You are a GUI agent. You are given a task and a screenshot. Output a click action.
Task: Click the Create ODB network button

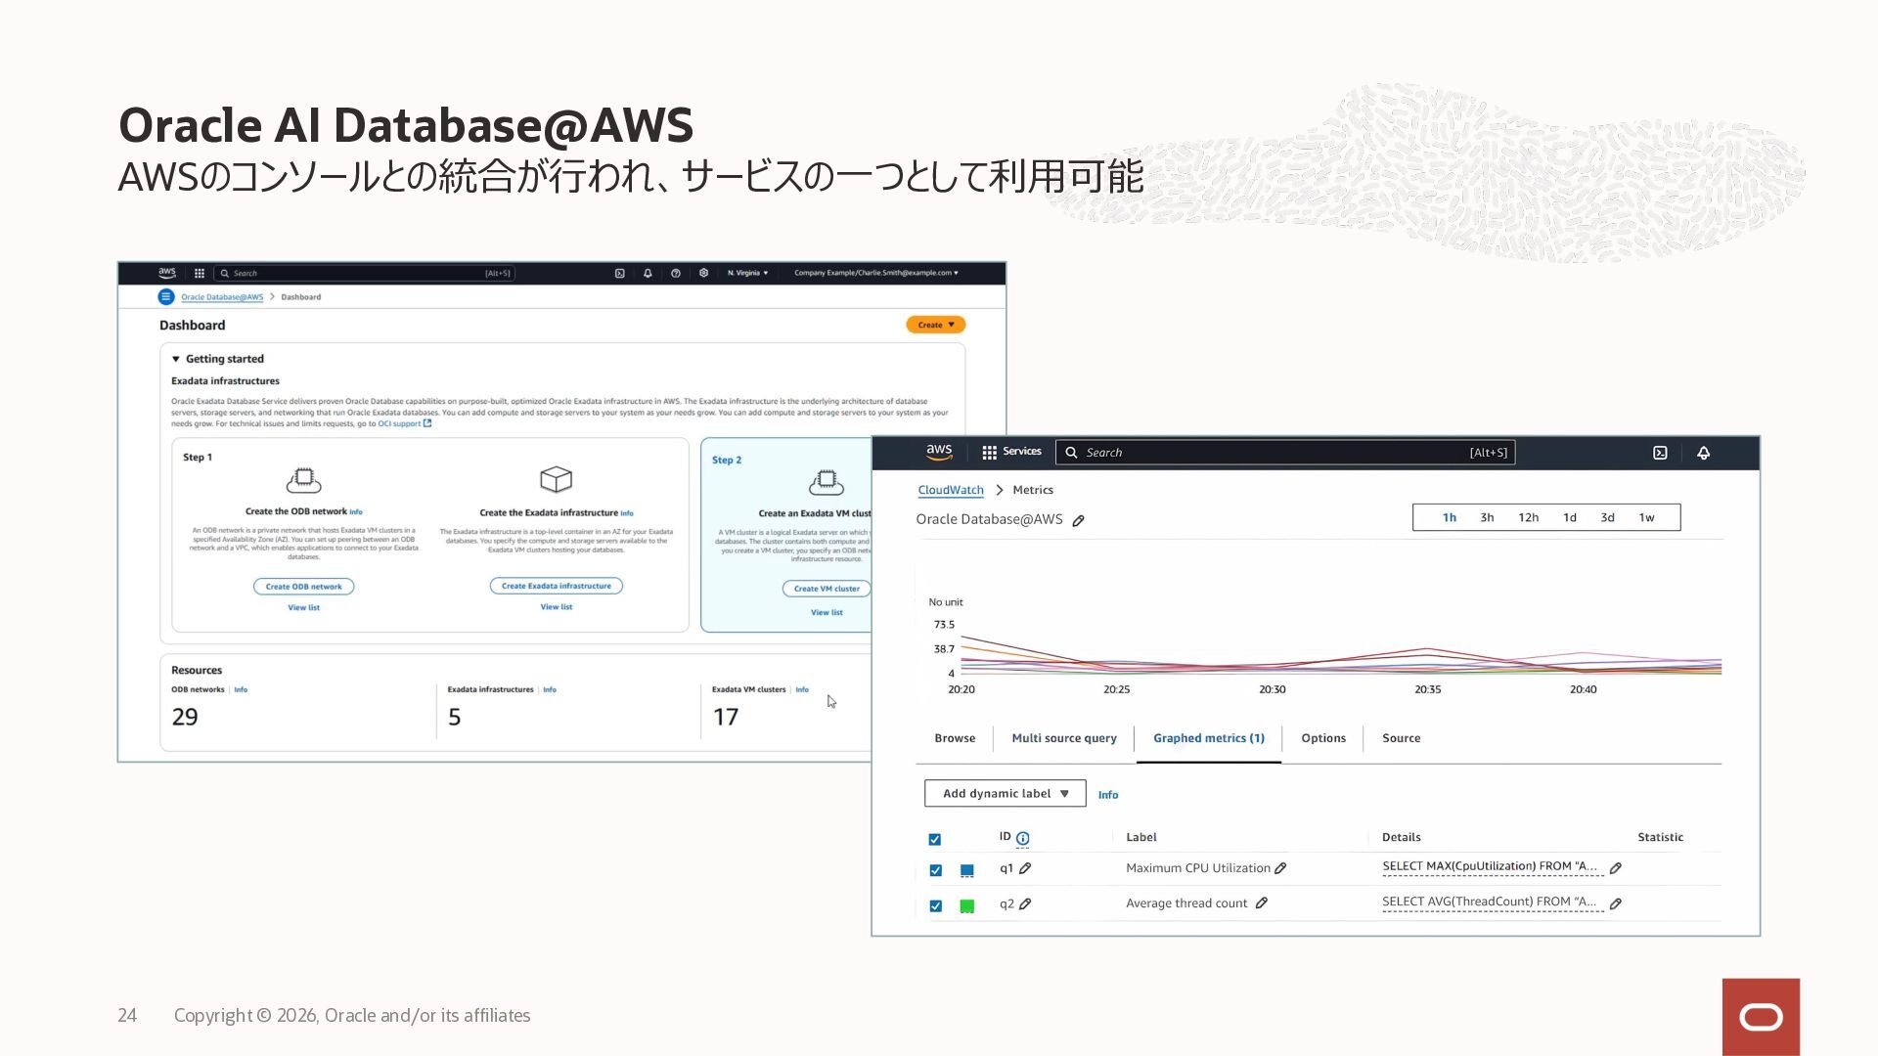pyautogui.click(x=303, y=587)
